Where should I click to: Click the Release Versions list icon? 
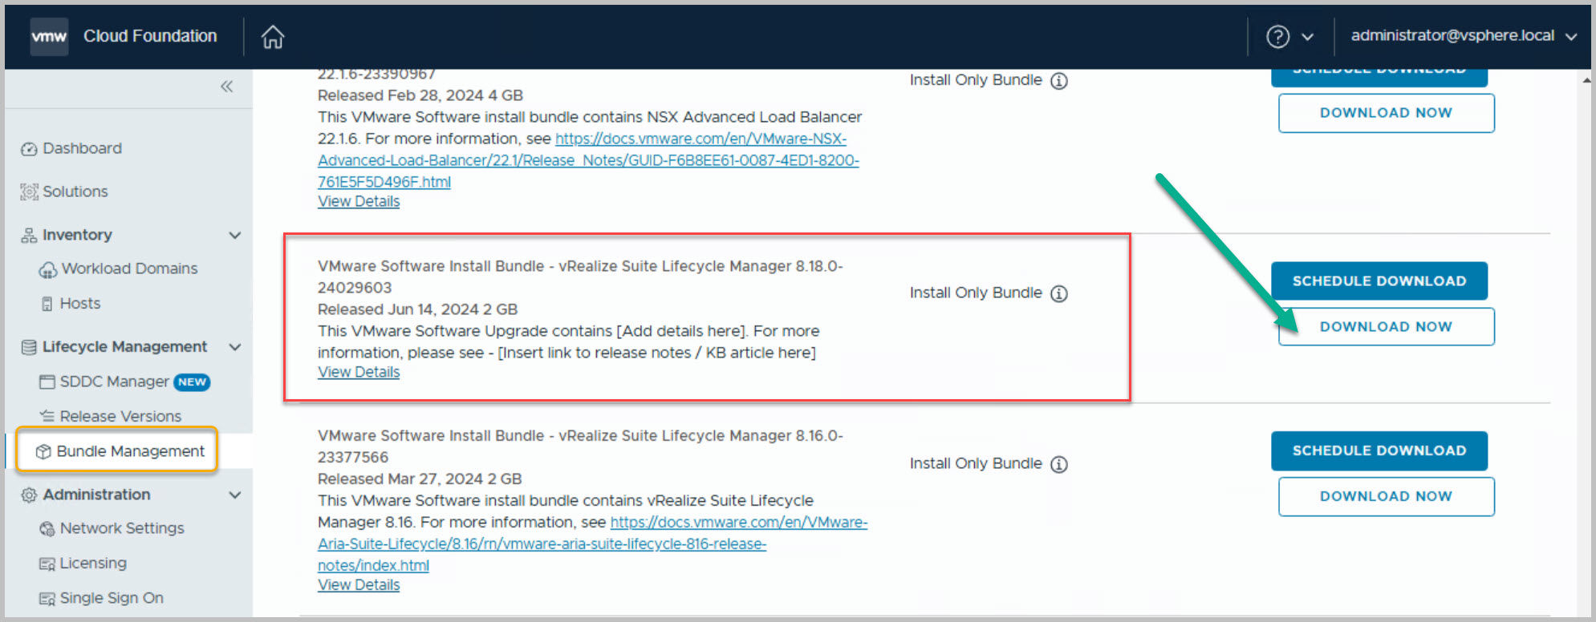[x=47, y=416]
